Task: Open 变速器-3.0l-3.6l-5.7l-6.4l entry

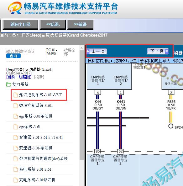Action: [41, 137]
